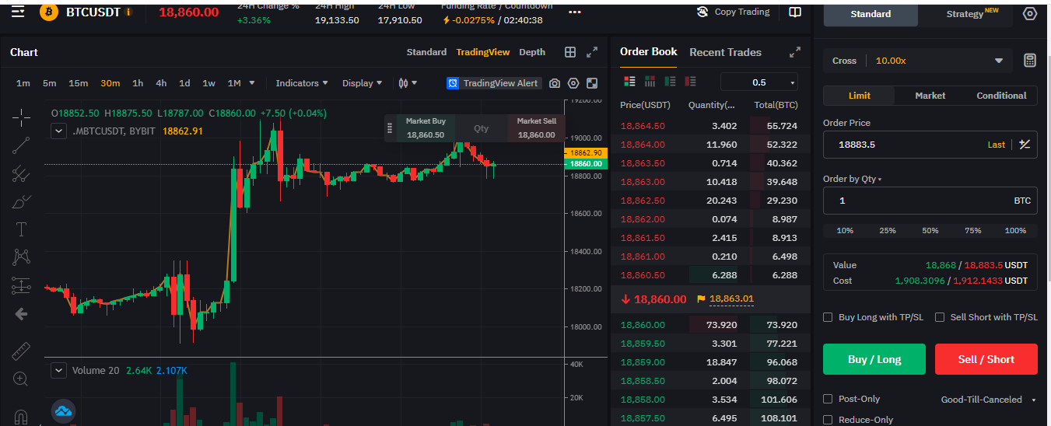Select the ruler measure tool

pyautogui.click(x=21, y=351)
